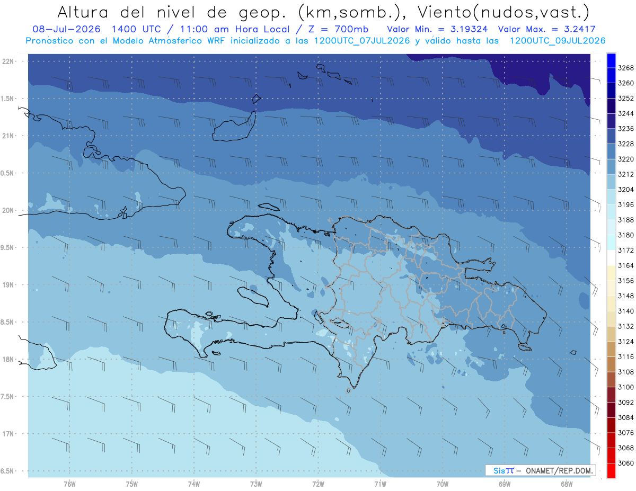Click the '75W' longitude axis label
636x491 pixels.
[x=132, y=484]
